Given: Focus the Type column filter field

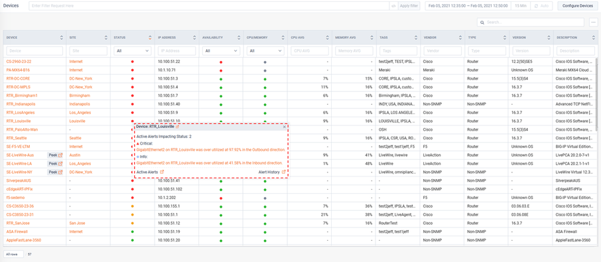Looking at the screenshot, I should click(487, 50).
